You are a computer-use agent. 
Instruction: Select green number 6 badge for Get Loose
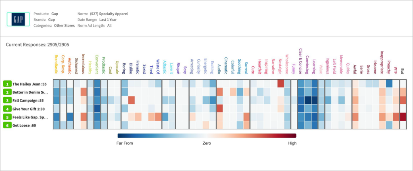pos(7,125)
